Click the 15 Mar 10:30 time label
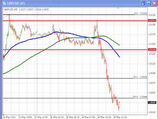This screenshot has width=158, height=119. (x=104, y=117)
